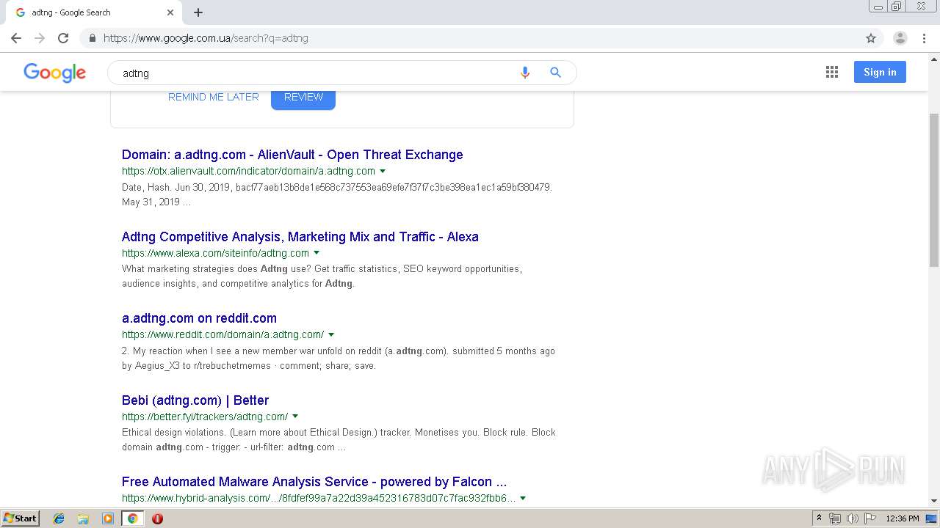Screen dimensions: 940x528
Task: Bookmark this page with the star icon
Action: (x=871, y=38)
